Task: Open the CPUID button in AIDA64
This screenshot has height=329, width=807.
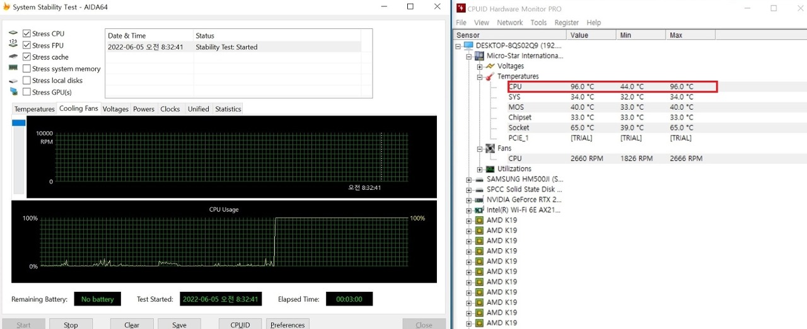Action: pyautogui.click(x=240, y=325)
